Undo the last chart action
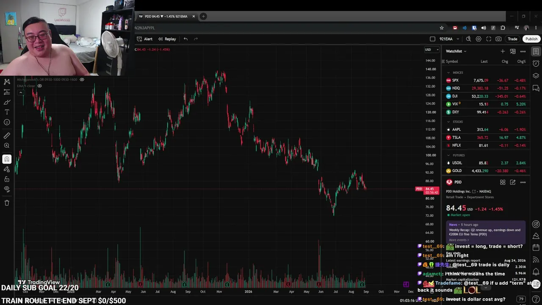 click(185, 39)
